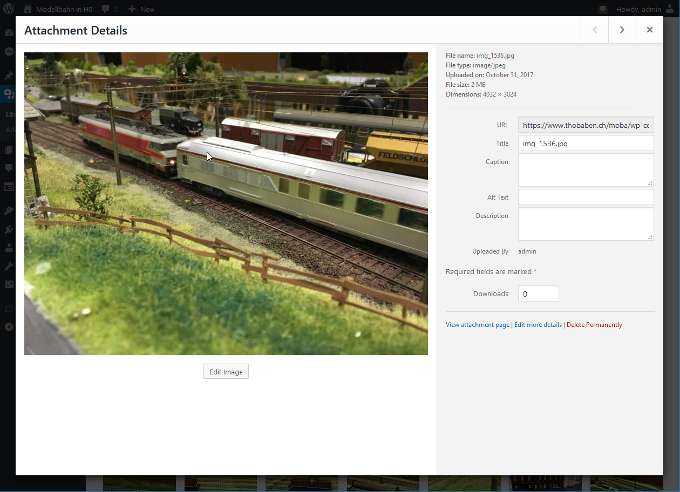Image resolution: width=680 pixels, height=492 pixels.
Task: Click the Dimensions: 4032 × 3024 text
Action: [481, 94]
